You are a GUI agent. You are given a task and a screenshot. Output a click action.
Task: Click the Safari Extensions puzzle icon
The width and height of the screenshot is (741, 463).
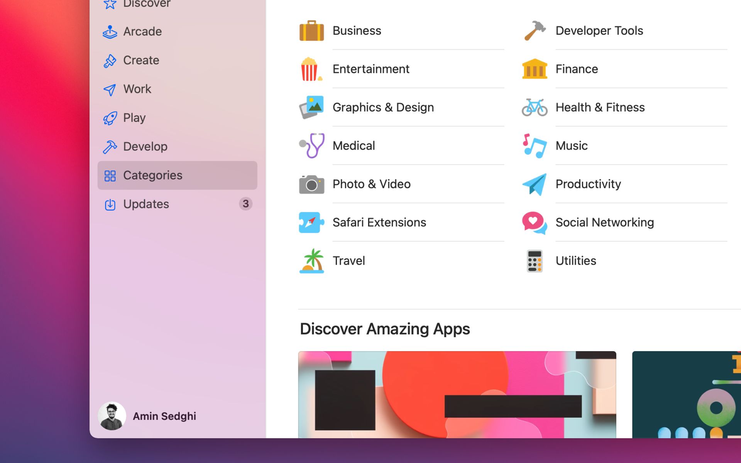(311, 223)
